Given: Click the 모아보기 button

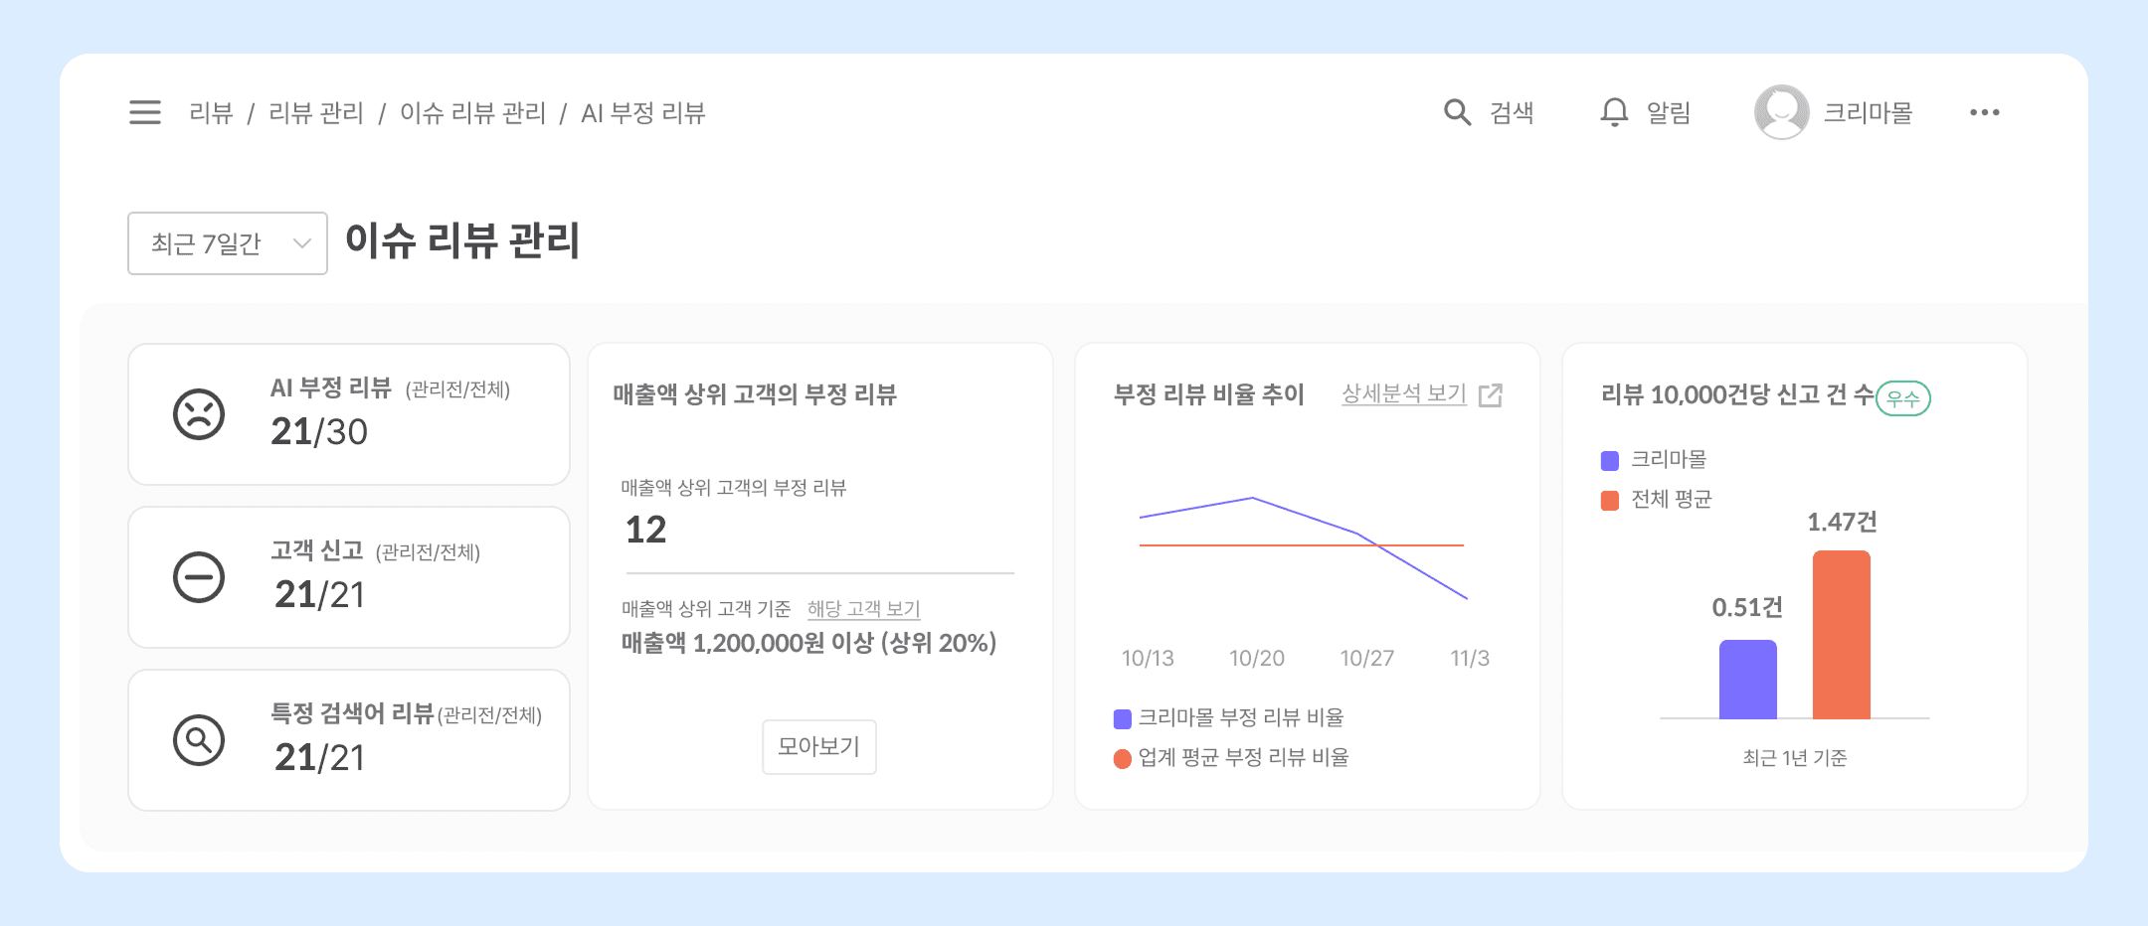Looking at the screenshot, I should (818, 747).
